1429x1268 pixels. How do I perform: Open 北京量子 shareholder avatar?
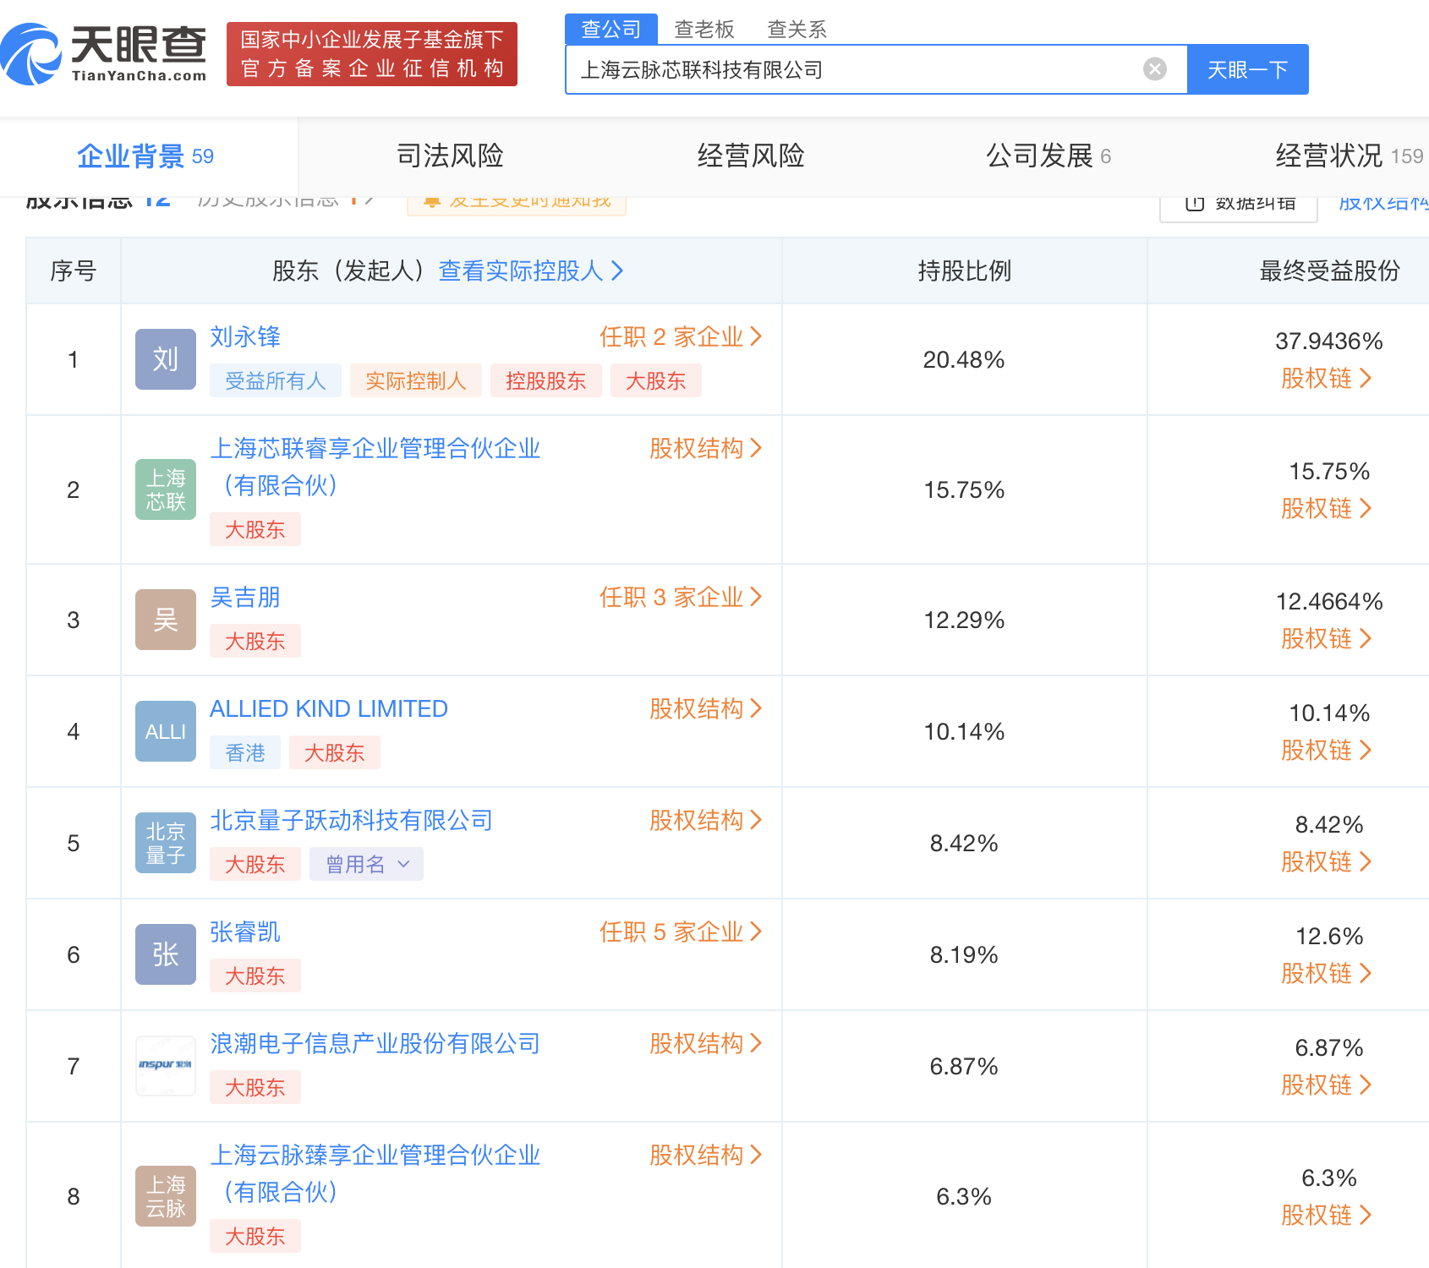[166, 843]
